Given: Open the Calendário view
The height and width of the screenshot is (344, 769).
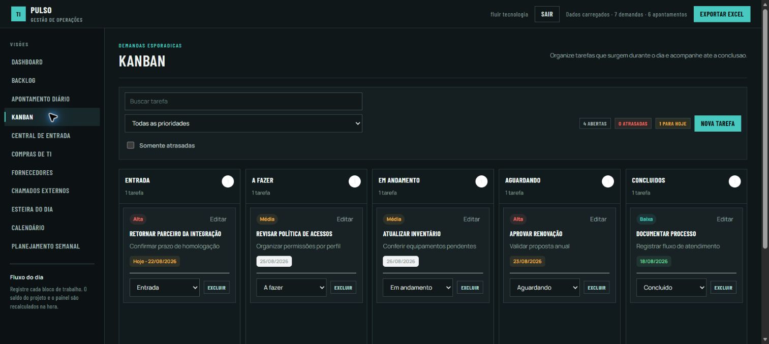Looking at the screenshot, I should point(52,228).
